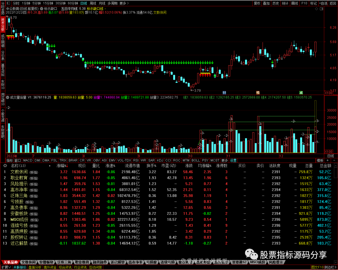Select the 文教休闲 row in the sector list

tap(167, 172)
